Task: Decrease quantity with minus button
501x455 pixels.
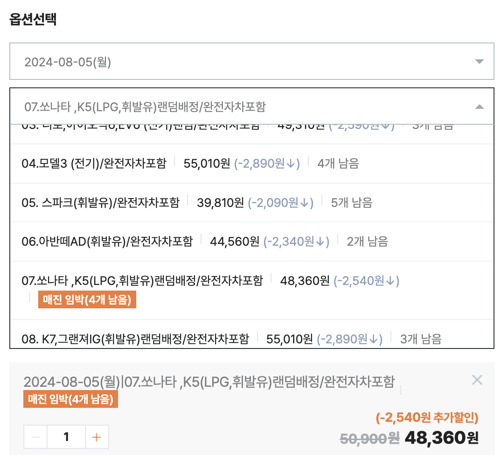Action: click(35, 437)
